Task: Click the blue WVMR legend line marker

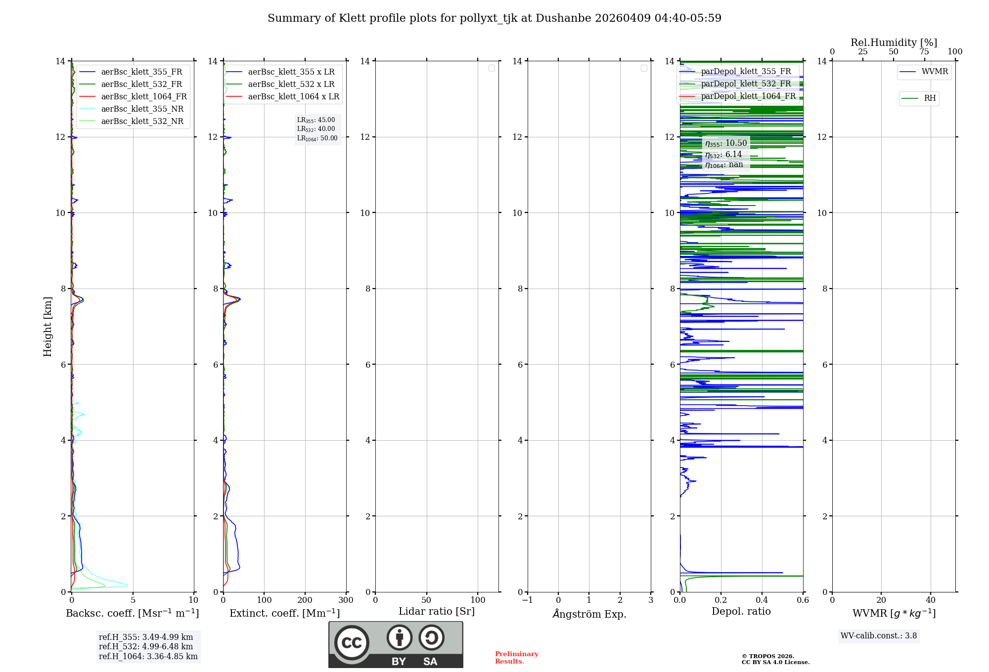Action: pyautogui.click(x=908, y=72)
